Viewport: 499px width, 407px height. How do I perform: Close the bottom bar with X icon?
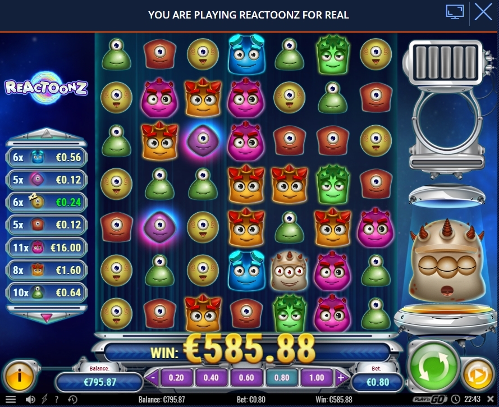pyautogui.click(x=491, y=399)
